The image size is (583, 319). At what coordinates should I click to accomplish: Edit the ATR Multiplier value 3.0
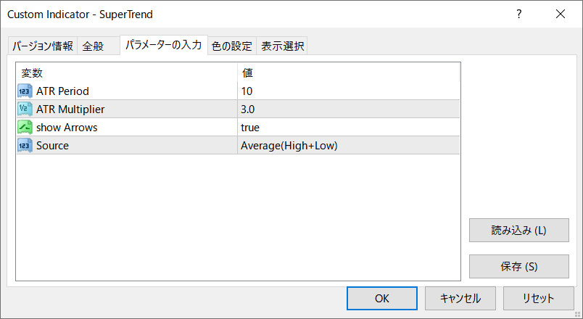click(348, 109)
